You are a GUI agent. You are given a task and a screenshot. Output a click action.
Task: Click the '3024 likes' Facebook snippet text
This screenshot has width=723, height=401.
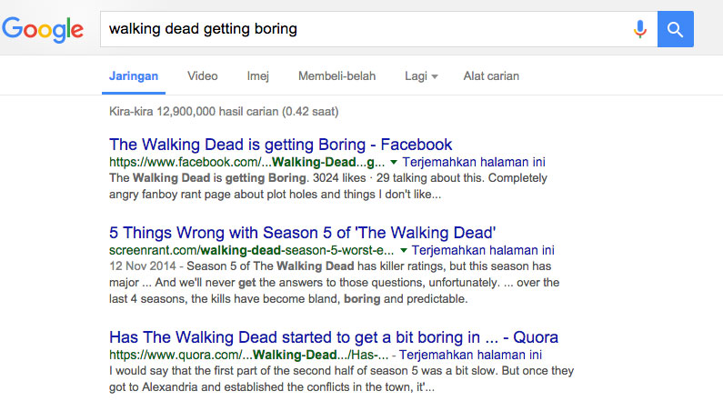[339, 178]
